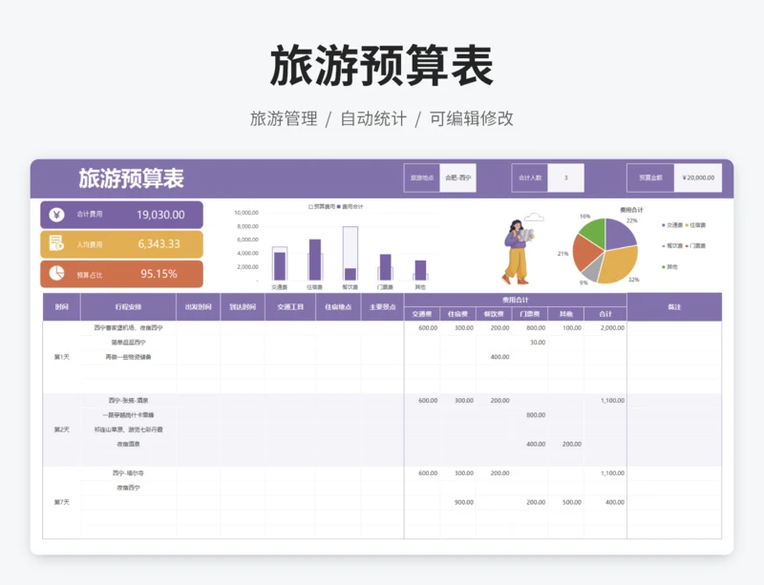The height and width of the screenshot is (585, 764).
Task: Select the 预算占比 value 95.15%
Action: [159, 274]
